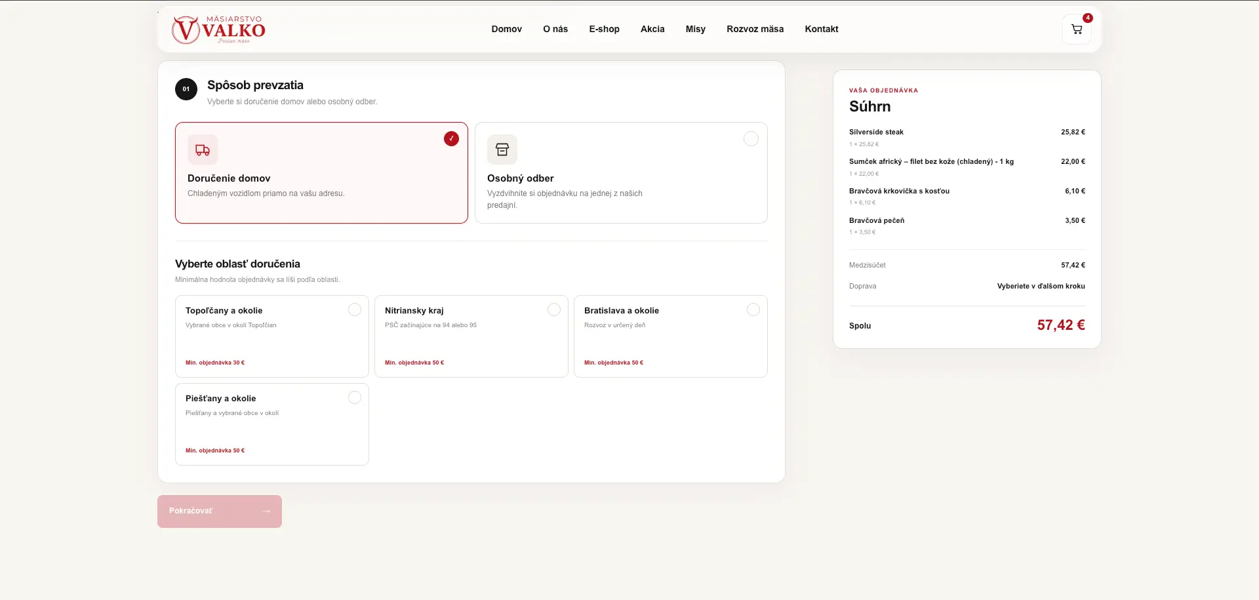Click the total 57,42 € in red
Screen dimensions: 1259x600
(x=1061, y=325)
